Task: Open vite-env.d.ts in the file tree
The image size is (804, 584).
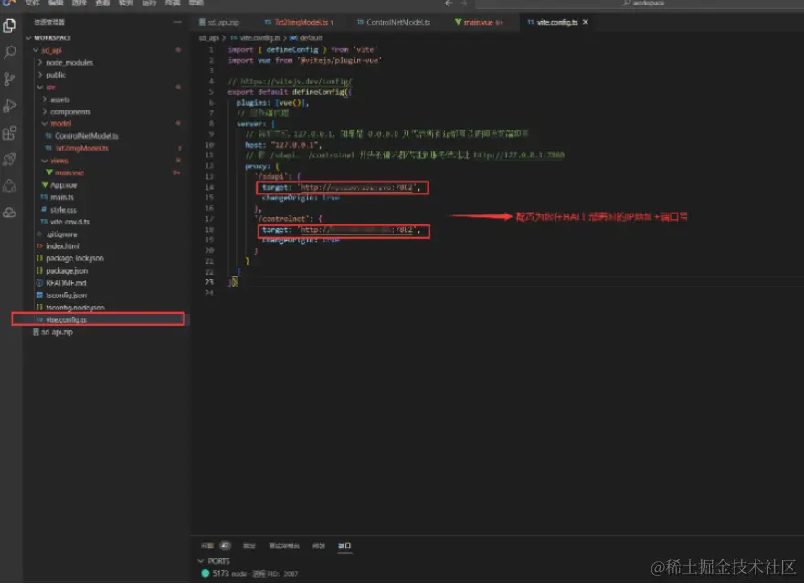Action: 69,222
